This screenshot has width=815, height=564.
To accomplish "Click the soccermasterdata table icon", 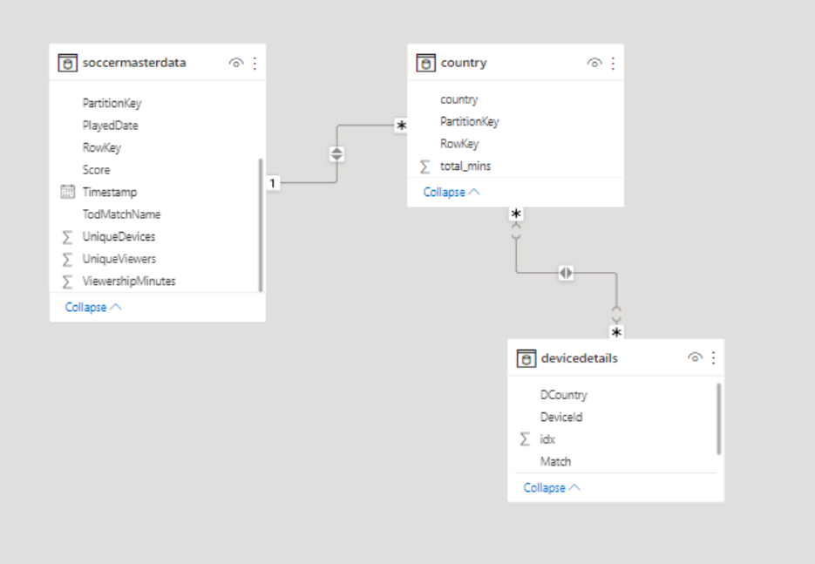I will point(68,63).
